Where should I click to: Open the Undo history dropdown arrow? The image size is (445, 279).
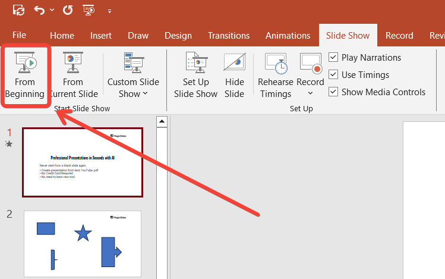pos(52,11)
